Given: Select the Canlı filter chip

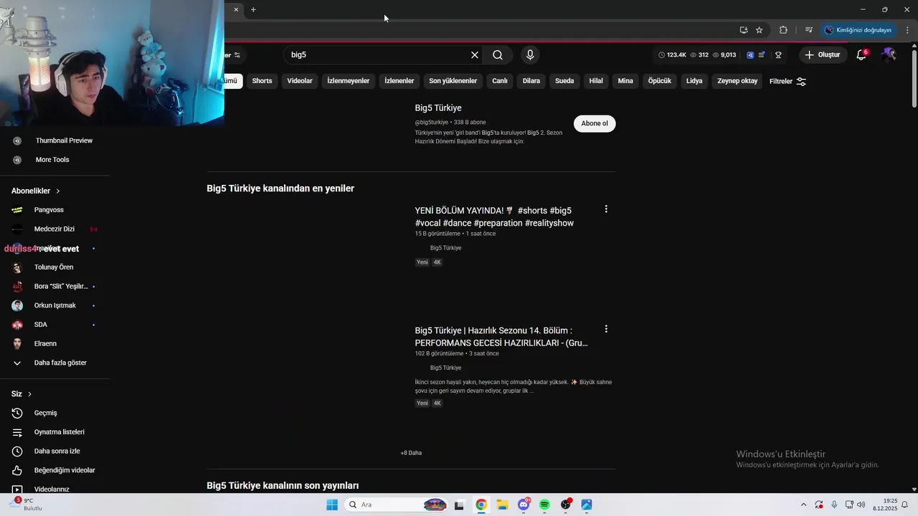Looking at the screenshot, I should 500,81.
